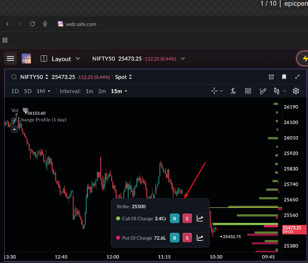The width and height of the screenshot is (308, 263).
Task: Buy the 25500 Put with B button
Action: coord(174,238)
